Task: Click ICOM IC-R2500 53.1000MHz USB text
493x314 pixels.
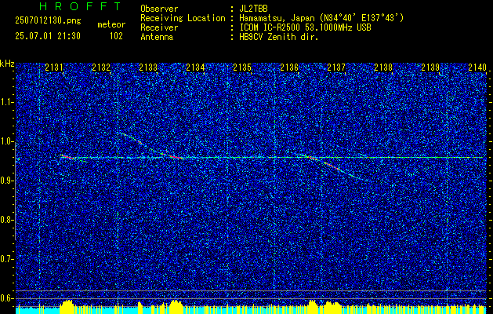Action: 305,27
